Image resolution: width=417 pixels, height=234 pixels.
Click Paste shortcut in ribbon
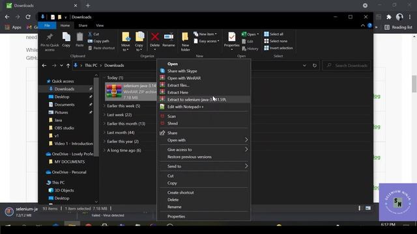(102, 48)
